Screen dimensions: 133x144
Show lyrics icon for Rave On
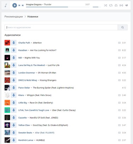pyautogui.click(x=119, y=103)
